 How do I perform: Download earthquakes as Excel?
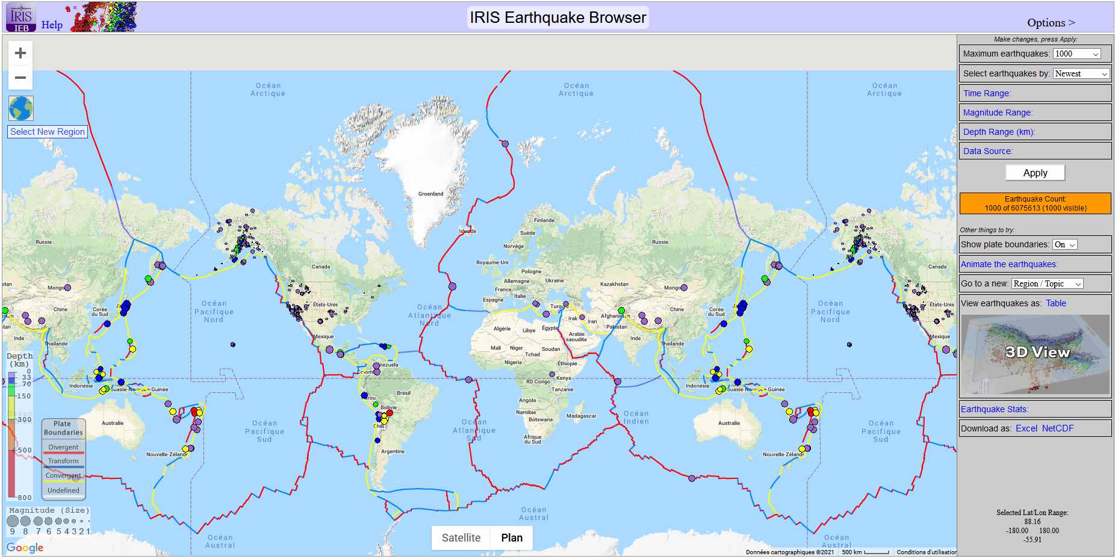pyautogui.click(x=1026, y=428)
